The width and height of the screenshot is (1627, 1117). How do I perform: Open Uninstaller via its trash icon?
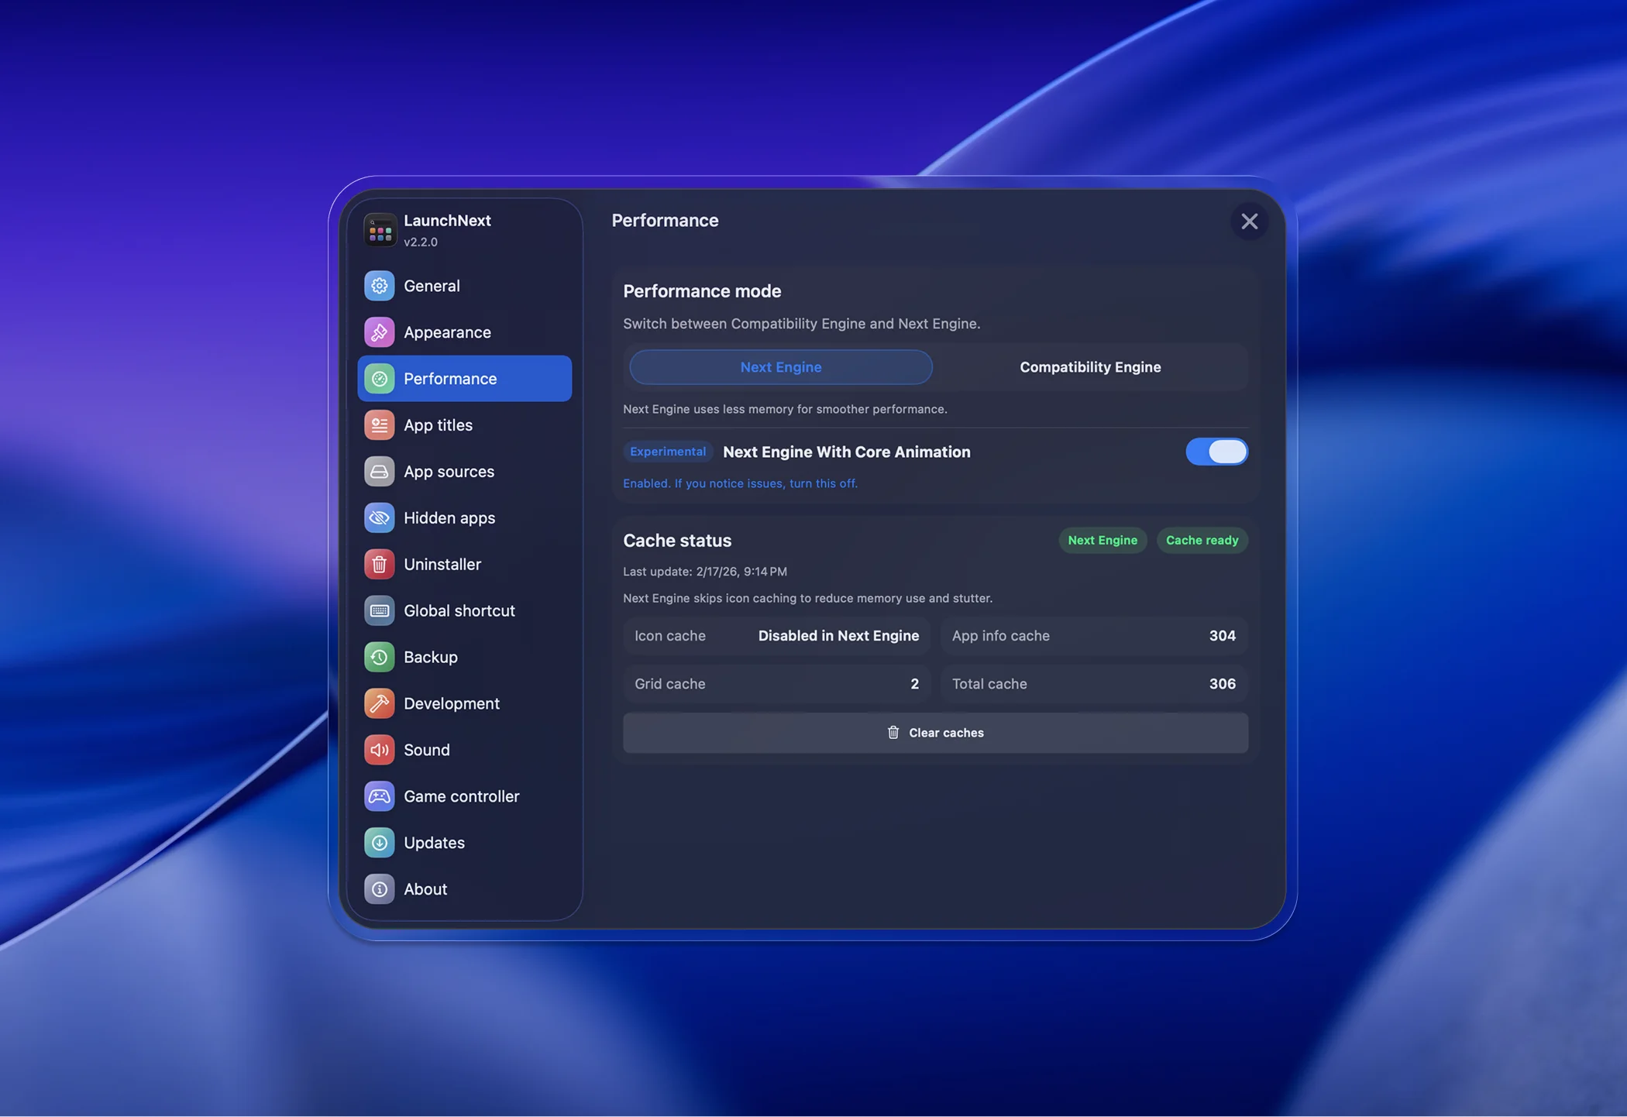click(379, 565)
